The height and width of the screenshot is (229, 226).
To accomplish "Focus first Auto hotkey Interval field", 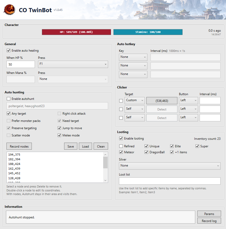I will (x=185, y=57).
